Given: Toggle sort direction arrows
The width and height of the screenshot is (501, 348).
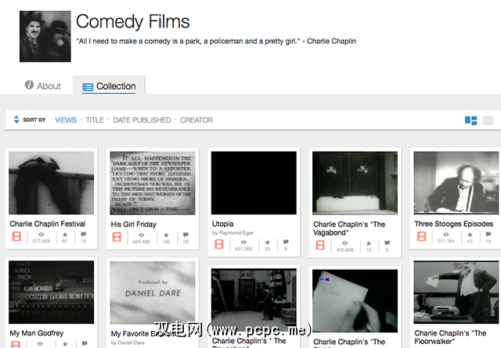Looking at the screenshot, I should point(16,120).
